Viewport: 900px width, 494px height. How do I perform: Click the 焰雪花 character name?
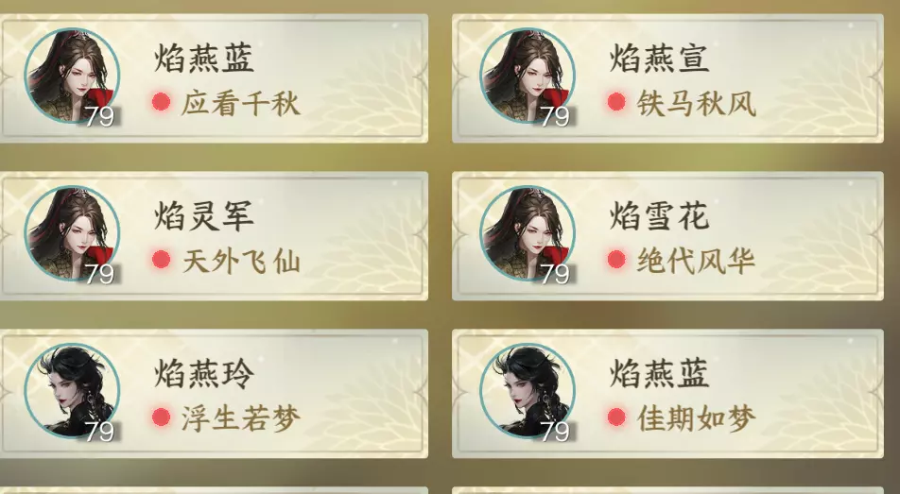(x=659, y=216)
